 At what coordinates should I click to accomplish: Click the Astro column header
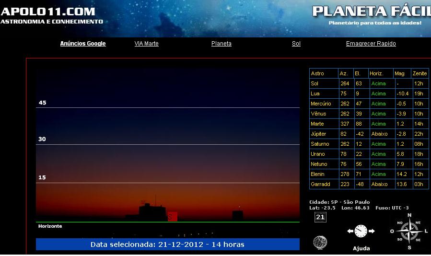tap(317, 73)
